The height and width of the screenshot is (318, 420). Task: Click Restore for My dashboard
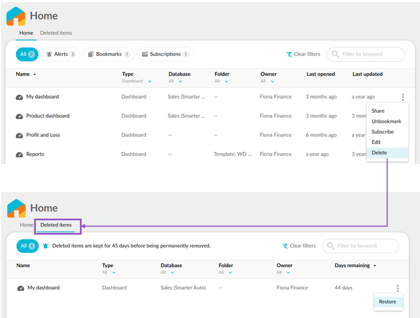click(x=388, y=301)
